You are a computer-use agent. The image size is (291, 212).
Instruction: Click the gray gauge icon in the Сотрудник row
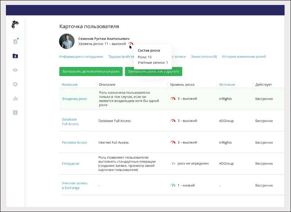click(x=173, y=163)
